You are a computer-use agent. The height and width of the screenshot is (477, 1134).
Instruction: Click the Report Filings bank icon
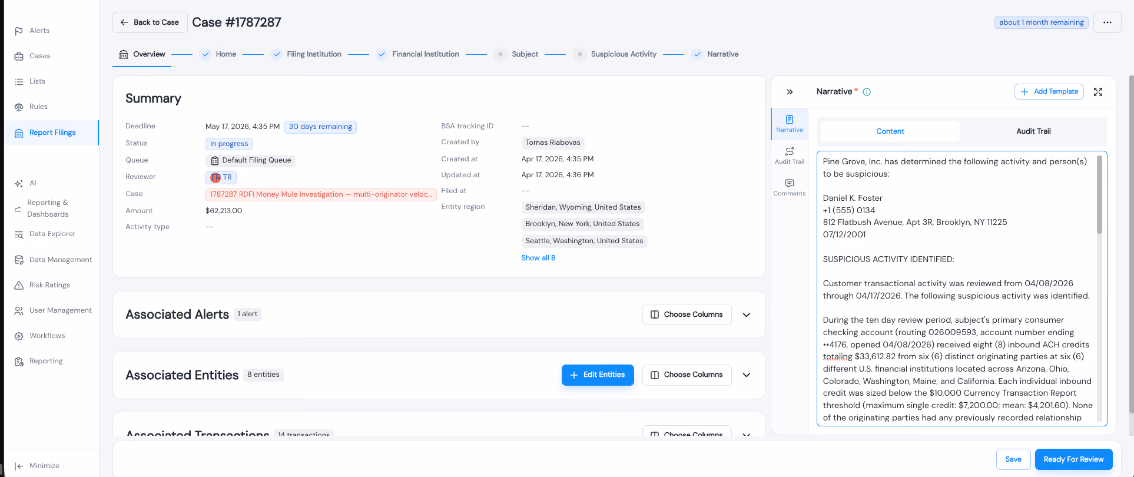tap(19, 132)
